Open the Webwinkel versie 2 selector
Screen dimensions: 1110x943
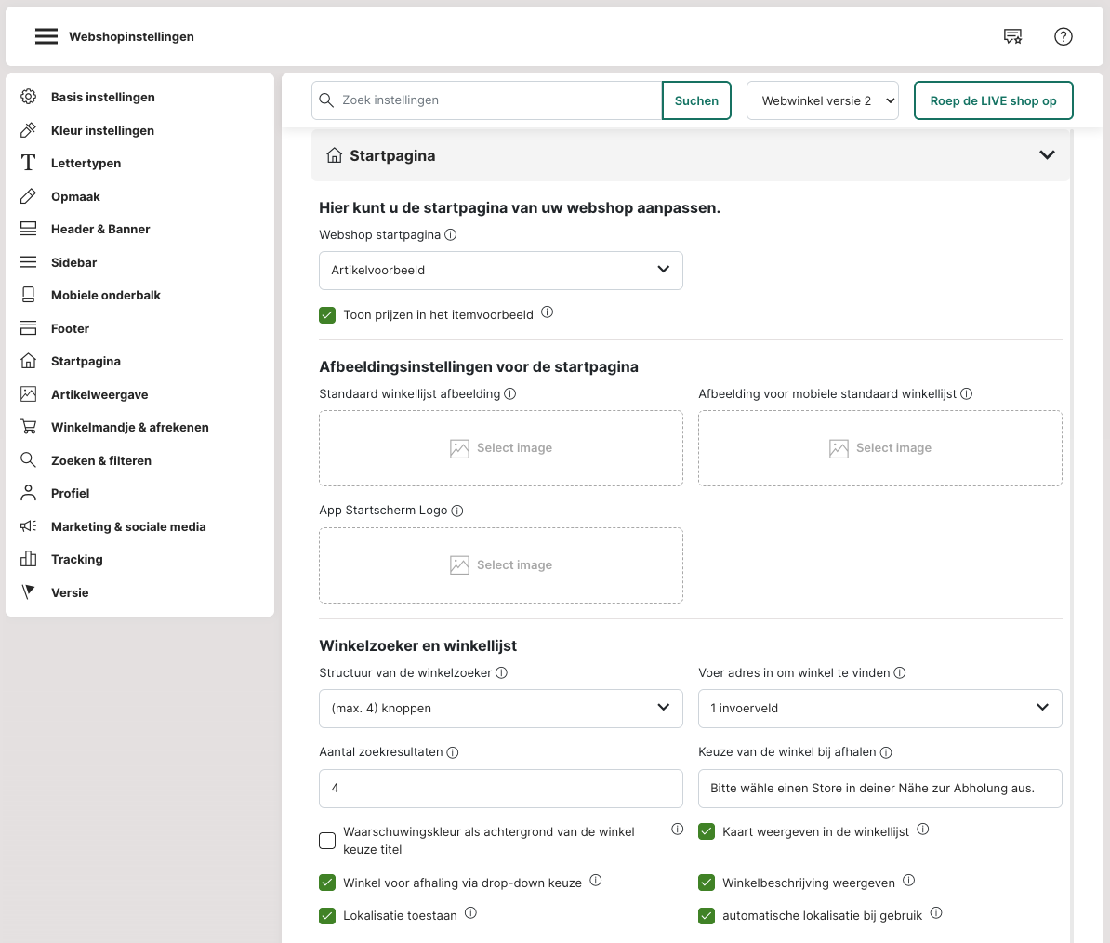(x=823, y=100)
